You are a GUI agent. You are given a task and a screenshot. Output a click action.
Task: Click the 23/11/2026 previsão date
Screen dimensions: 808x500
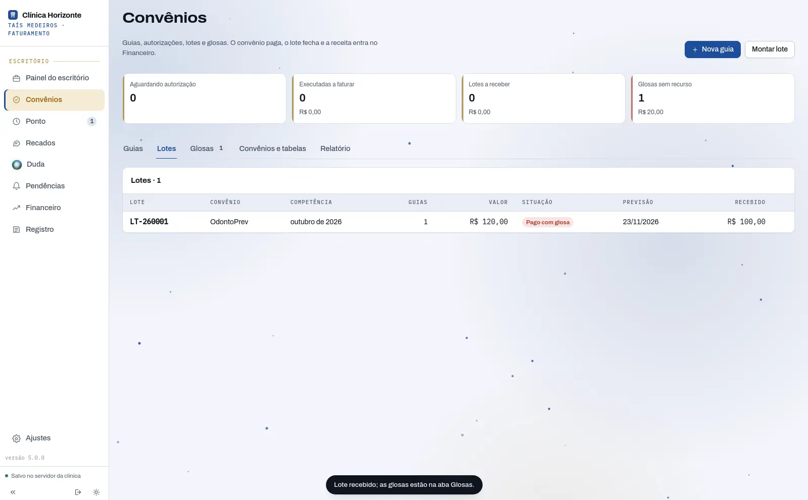pos(641,222)
